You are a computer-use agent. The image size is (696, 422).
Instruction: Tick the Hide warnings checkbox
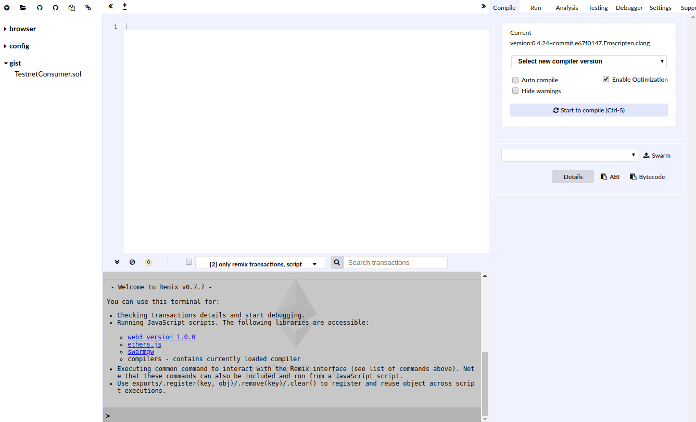click(x=515, y=91)
